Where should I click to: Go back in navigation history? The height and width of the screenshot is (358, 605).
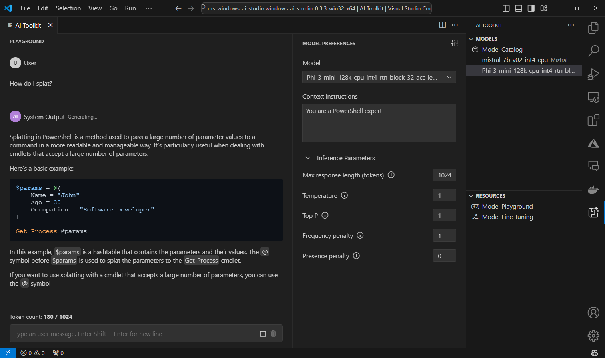coord(178,8)
